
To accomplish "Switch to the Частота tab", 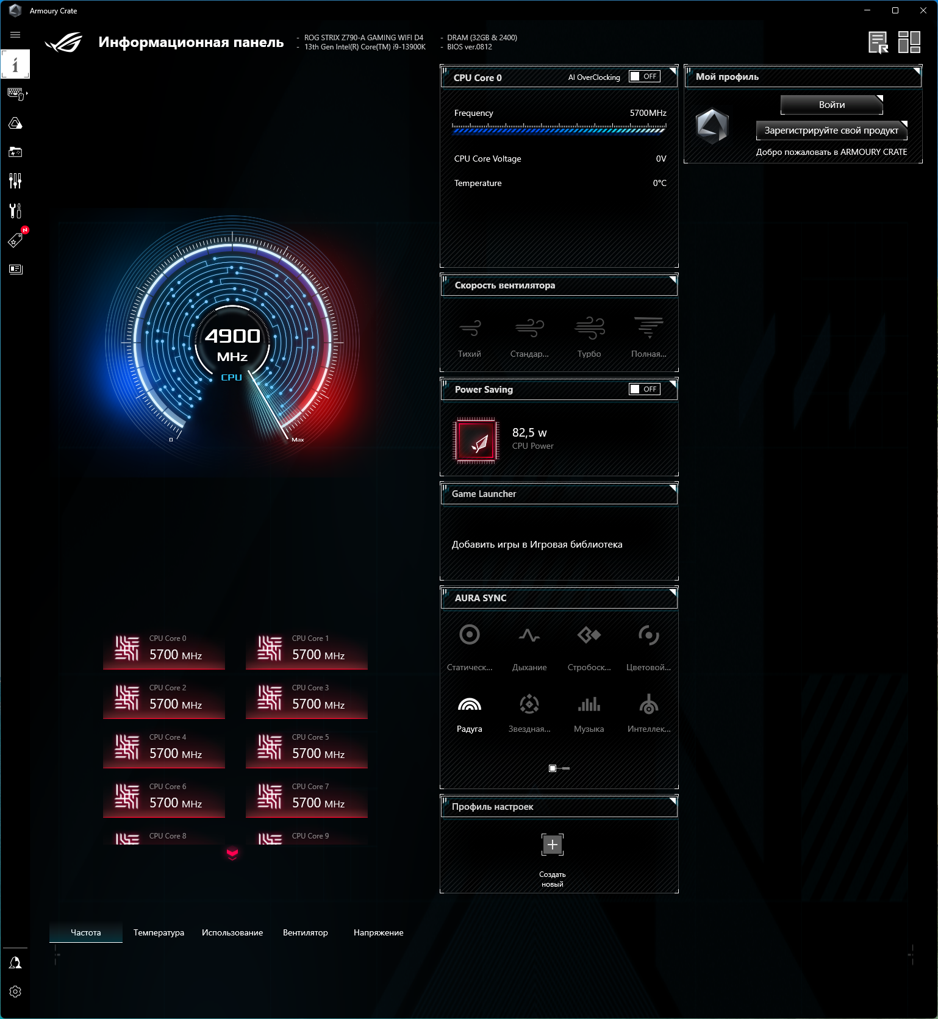I will pyautogui.click(x=86, y=932).
